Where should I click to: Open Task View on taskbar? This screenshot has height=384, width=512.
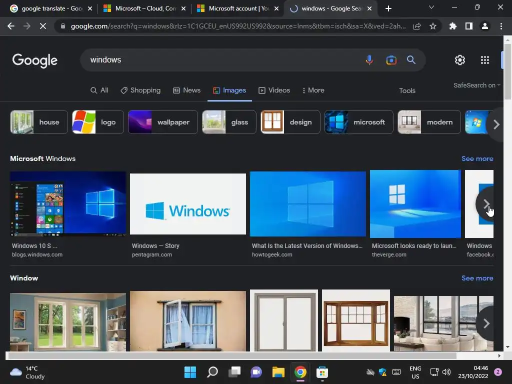234,372
